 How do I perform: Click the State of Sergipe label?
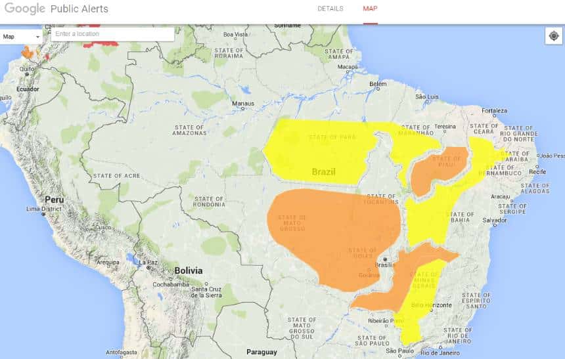512,209
